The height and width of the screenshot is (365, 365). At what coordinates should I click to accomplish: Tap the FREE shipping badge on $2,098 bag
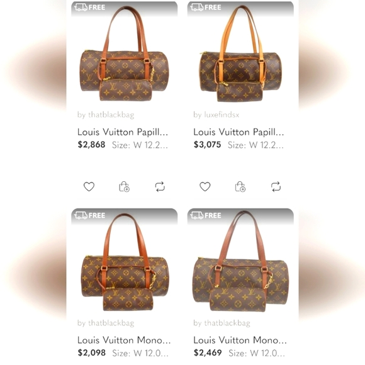point(90,215)
